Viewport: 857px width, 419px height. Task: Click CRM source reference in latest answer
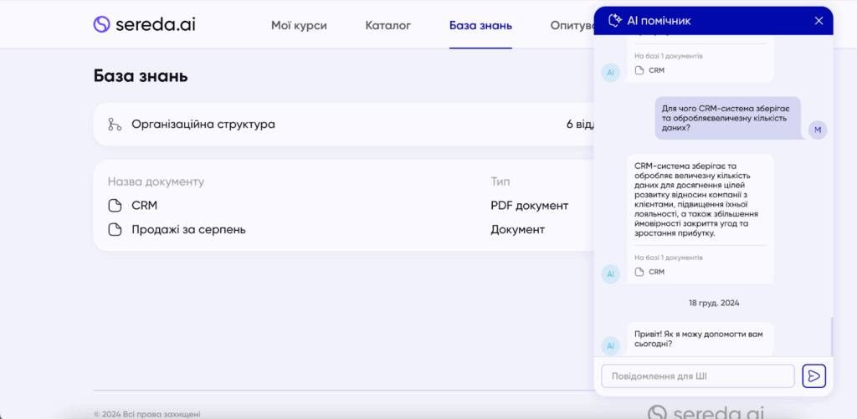656,272
